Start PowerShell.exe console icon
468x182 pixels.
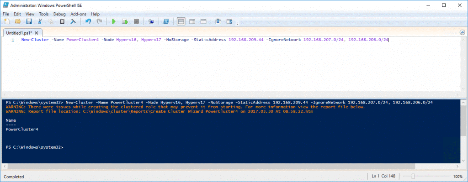coord(166,21)
